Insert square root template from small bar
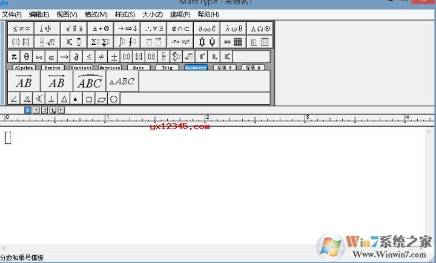The image size is (436, 263). (189, 57)
